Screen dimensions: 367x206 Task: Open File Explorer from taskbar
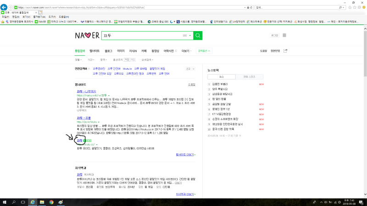coord(42,202)
